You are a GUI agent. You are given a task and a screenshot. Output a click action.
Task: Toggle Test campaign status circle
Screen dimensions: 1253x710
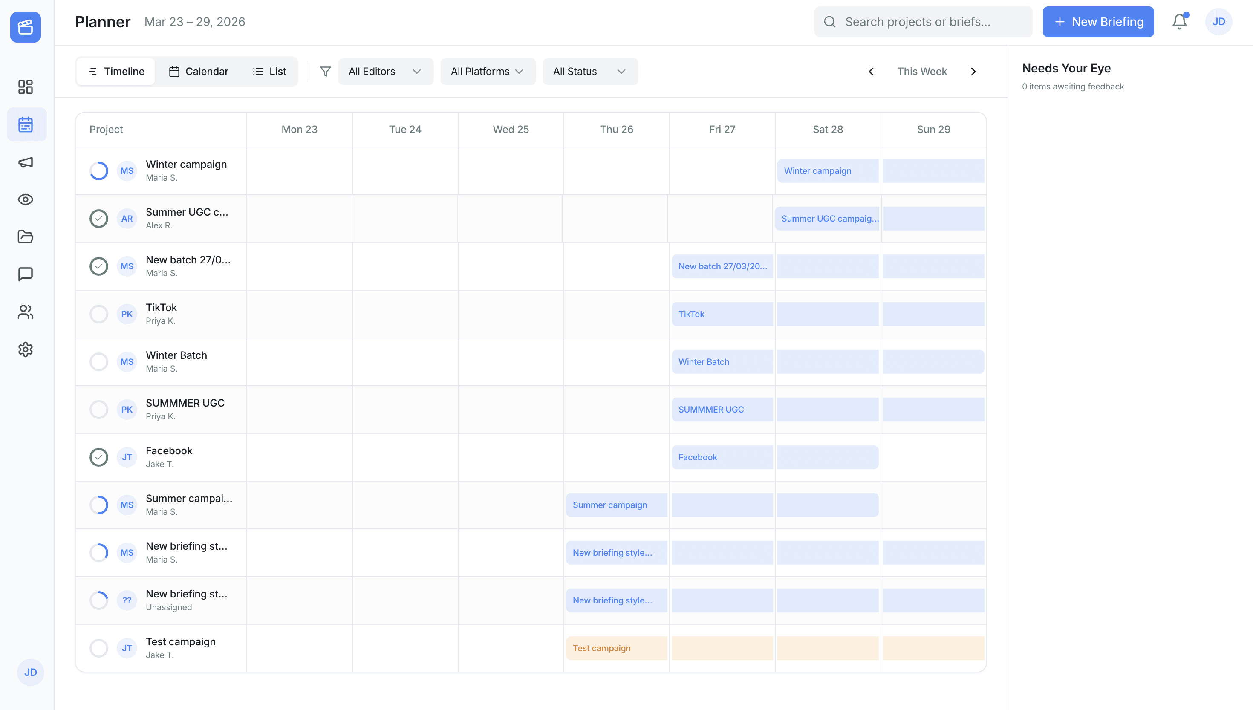(98, 648)
